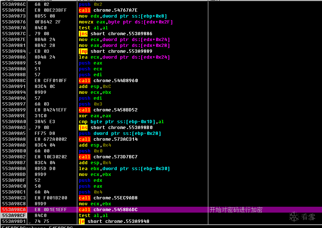Select the call chrome.573D7BC7 instruction
This screenshot has width=322, height=228.
coord(108,157)
